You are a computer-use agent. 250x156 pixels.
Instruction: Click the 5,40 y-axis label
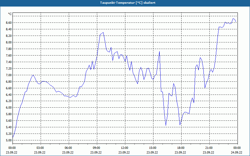[9, 127]
